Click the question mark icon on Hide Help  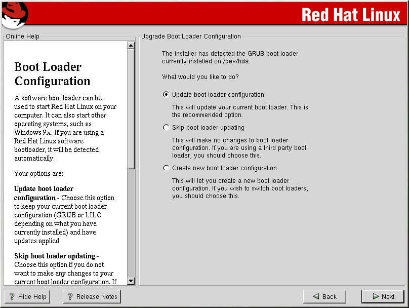tap(12, 297)
